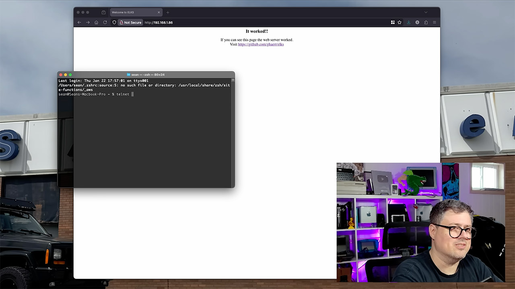The width and height of the screenshot is (515, 289).
Task: Maximize the terminal with the green zoom toggle
Action: tap(70, 74)
